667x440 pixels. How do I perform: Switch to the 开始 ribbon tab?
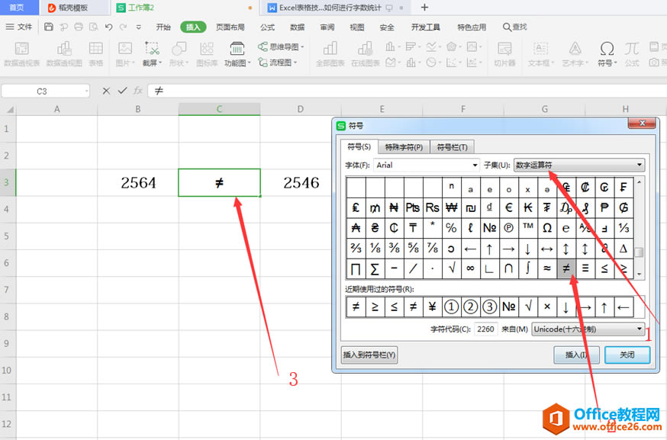163,27
